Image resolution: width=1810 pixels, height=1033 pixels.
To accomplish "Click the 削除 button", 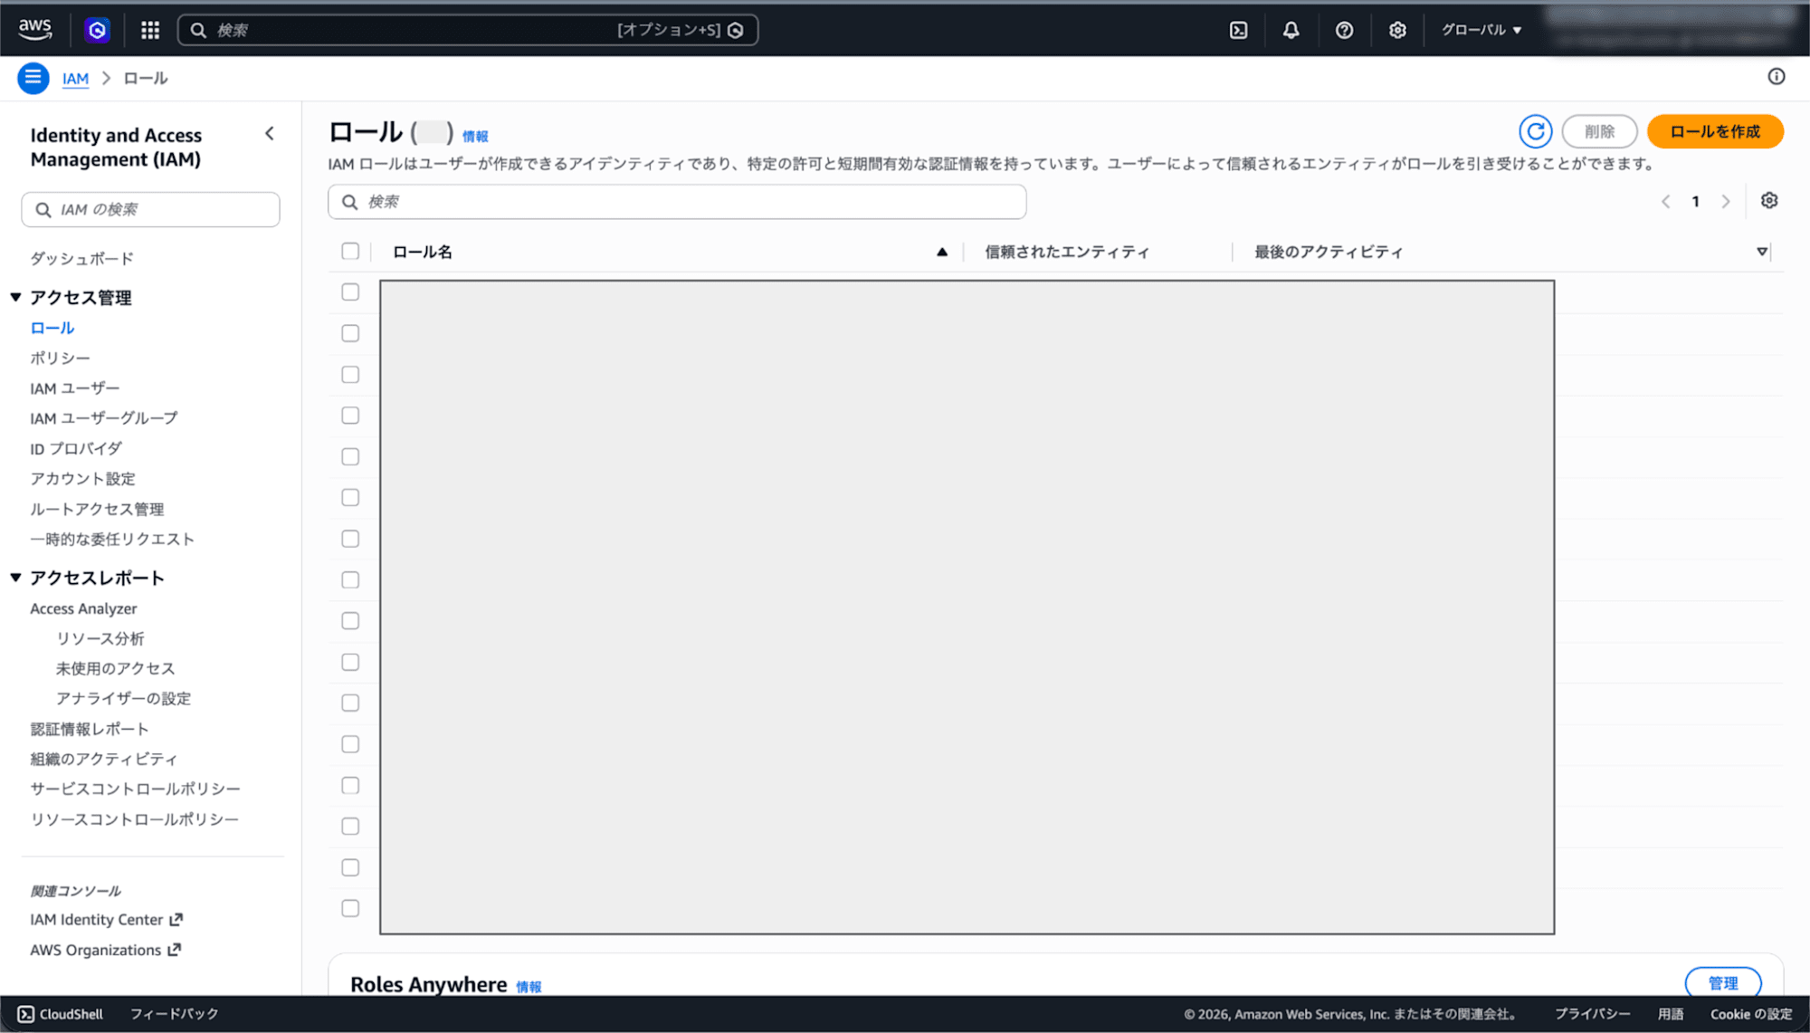I will pyautogui.click(x=1599, y=132).
